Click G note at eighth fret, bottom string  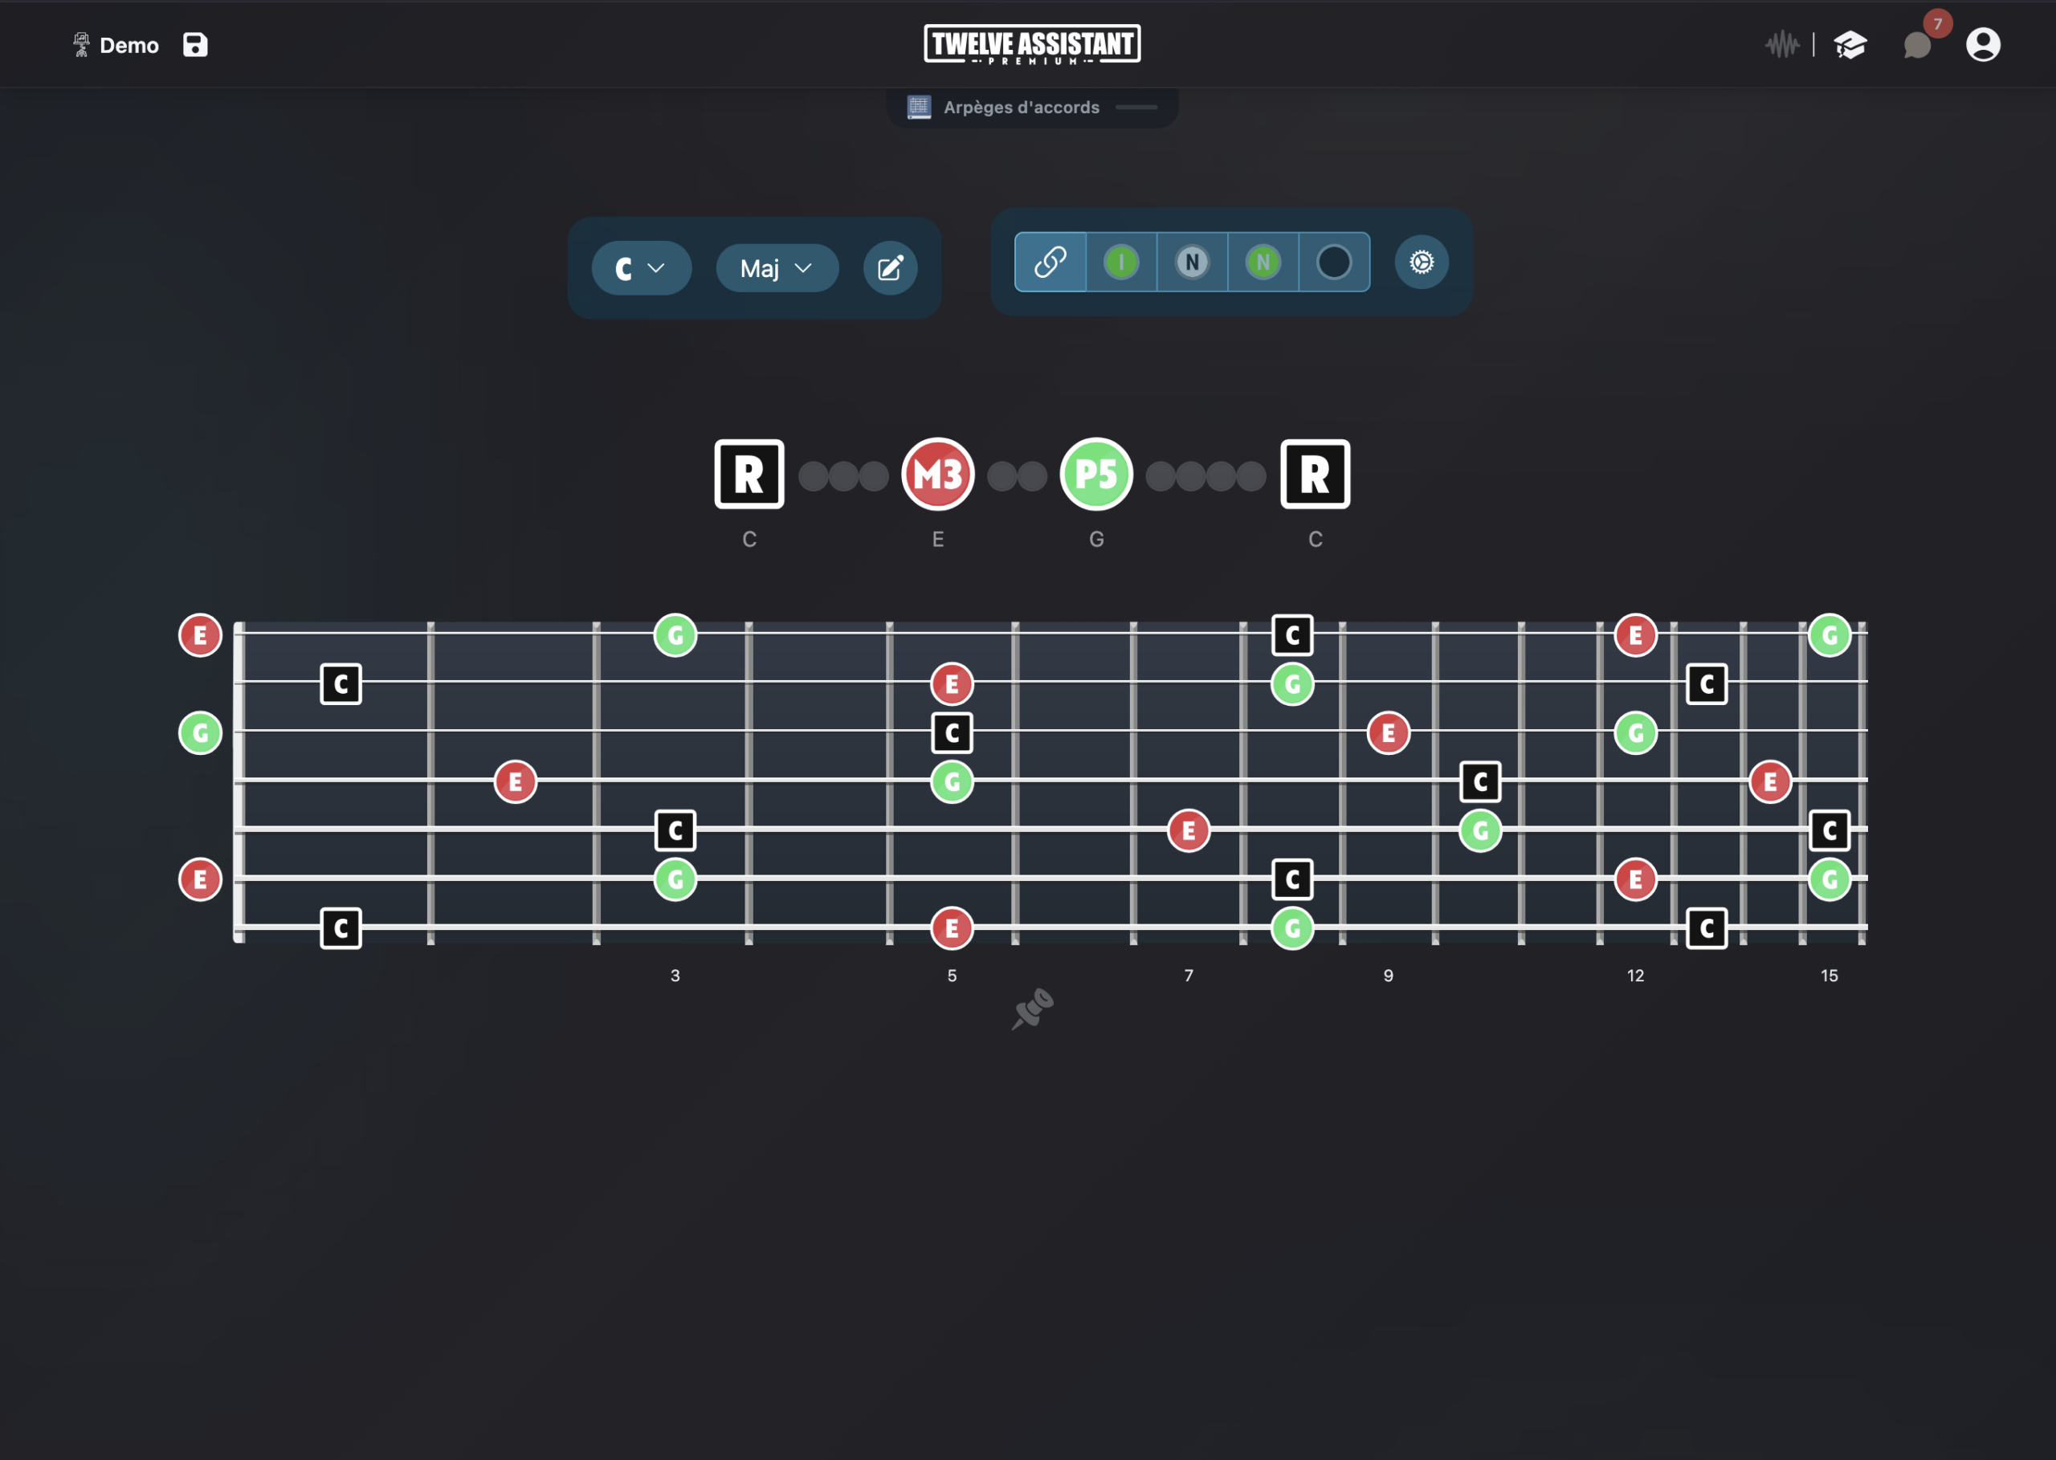pos(1292,928)
